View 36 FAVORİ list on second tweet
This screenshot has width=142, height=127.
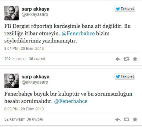click(x=35, y=119)
